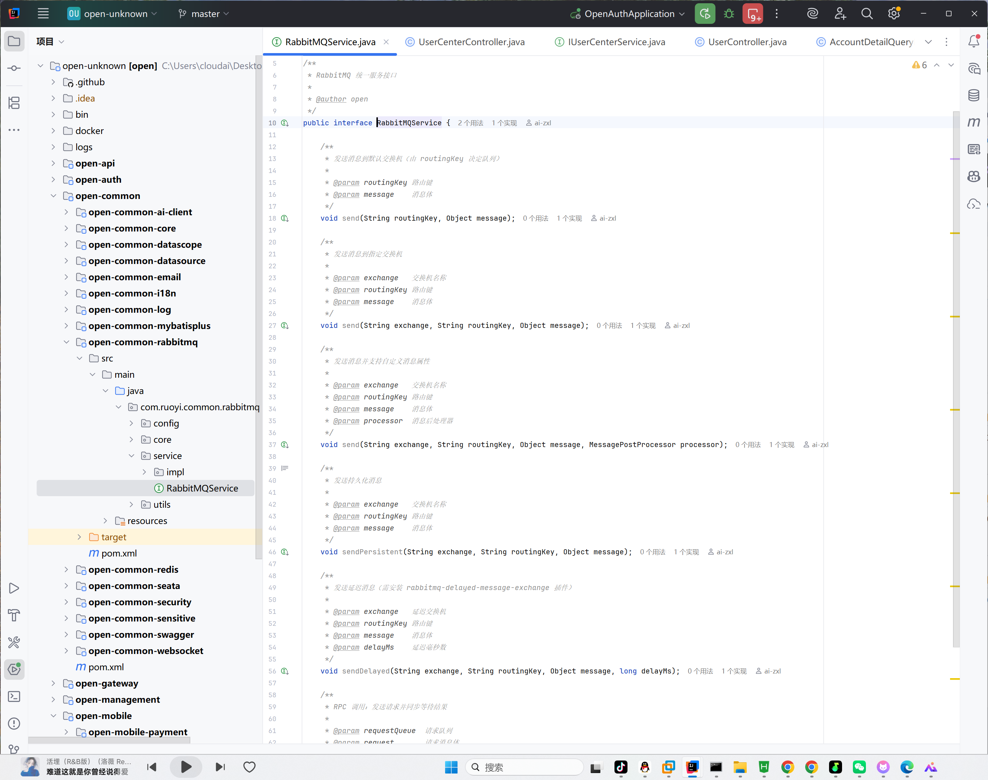Open the Notifications bell panel

(974, 41)
